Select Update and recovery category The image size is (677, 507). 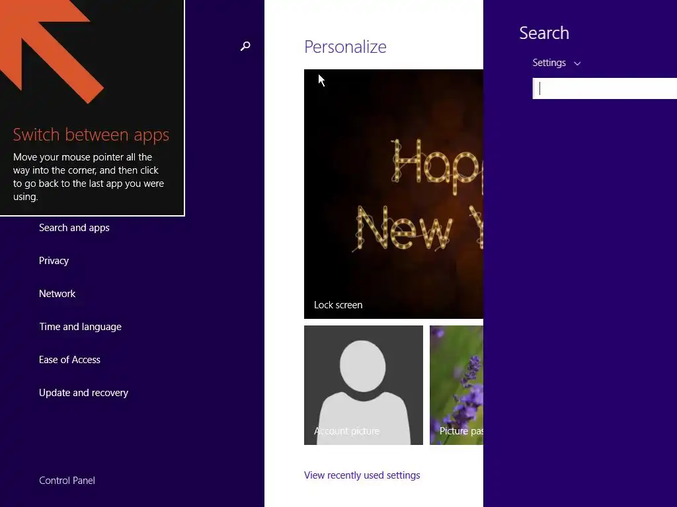pos(84,393)
